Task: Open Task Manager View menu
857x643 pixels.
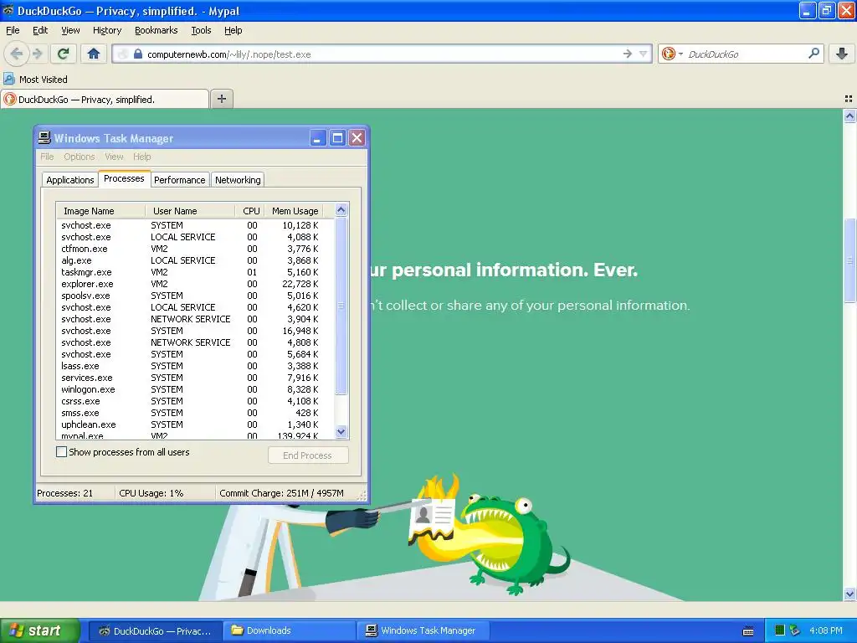Action: click(x=114, y=157)
